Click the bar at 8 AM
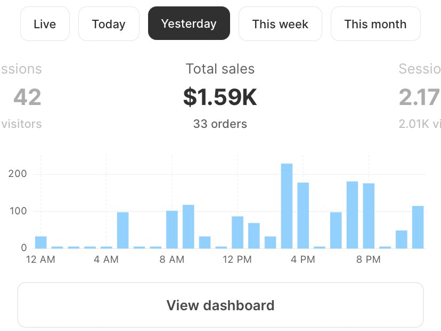The image size is (441, 331). [x=172, y=229]
